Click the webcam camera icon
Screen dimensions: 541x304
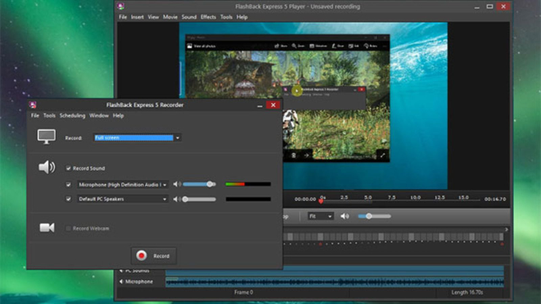tap(47, 228)
